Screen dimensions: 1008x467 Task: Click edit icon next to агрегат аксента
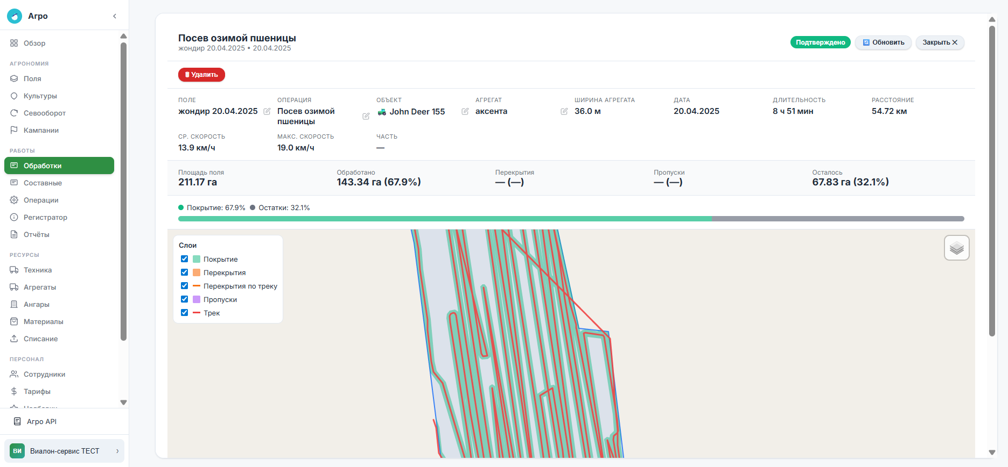click(564, 111)
